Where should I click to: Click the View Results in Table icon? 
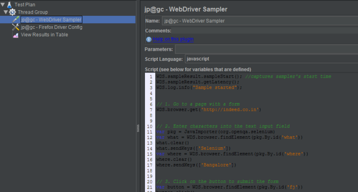[15, 35]
